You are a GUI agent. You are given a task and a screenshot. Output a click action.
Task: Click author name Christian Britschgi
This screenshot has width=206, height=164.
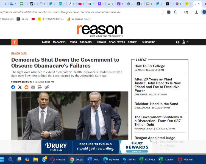click(x=22, y=82)
